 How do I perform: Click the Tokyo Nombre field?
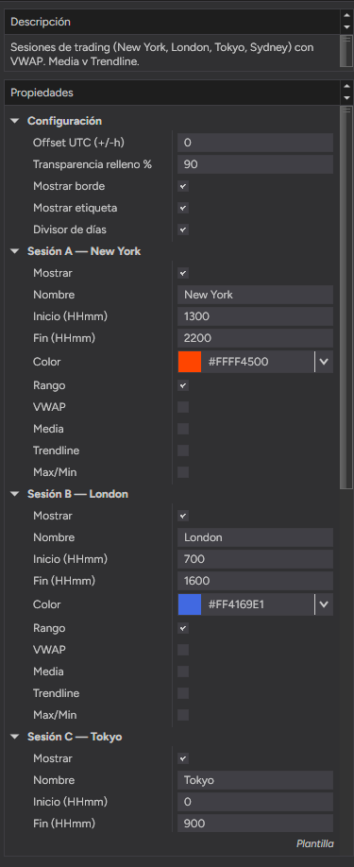(x=255, y=780)
